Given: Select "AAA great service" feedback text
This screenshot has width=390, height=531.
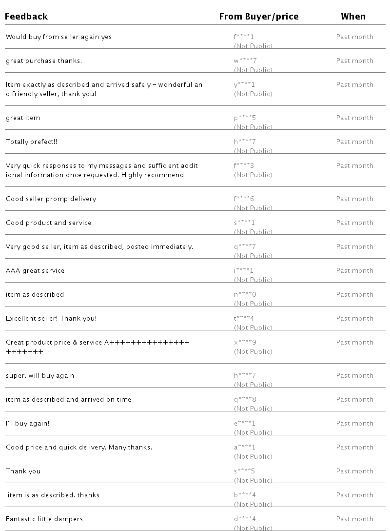Looking at the screenshot, I should click(35, 271).
